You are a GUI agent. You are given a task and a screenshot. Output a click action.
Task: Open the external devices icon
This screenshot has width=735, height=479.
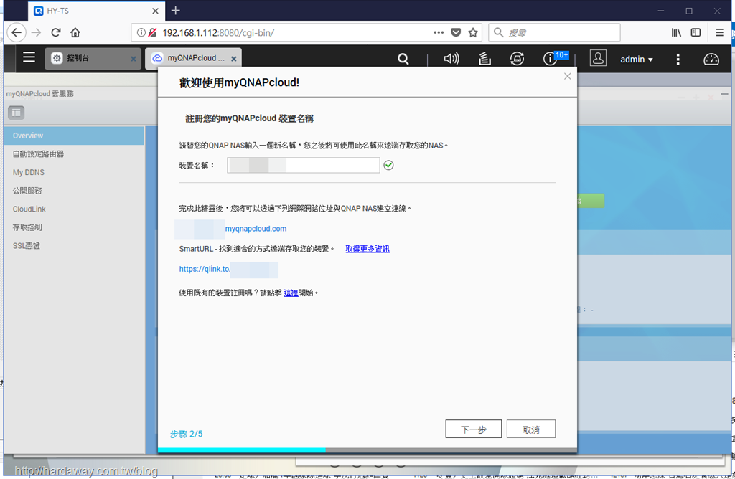517,59
